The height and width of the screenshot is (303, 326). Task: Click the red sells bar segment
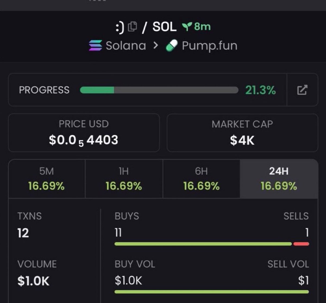coord(301,244)
